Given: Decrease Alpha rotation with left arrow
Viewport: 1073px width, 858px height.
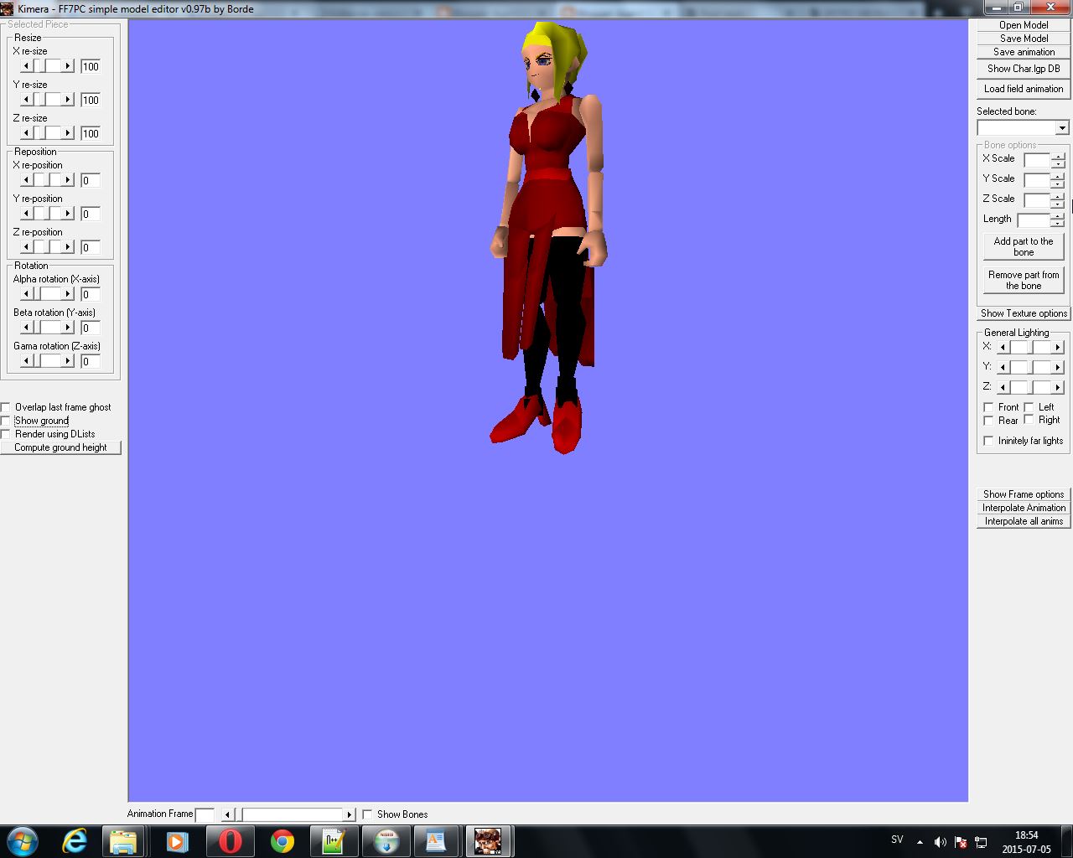Looking at the screenshot, I should 27,294.
